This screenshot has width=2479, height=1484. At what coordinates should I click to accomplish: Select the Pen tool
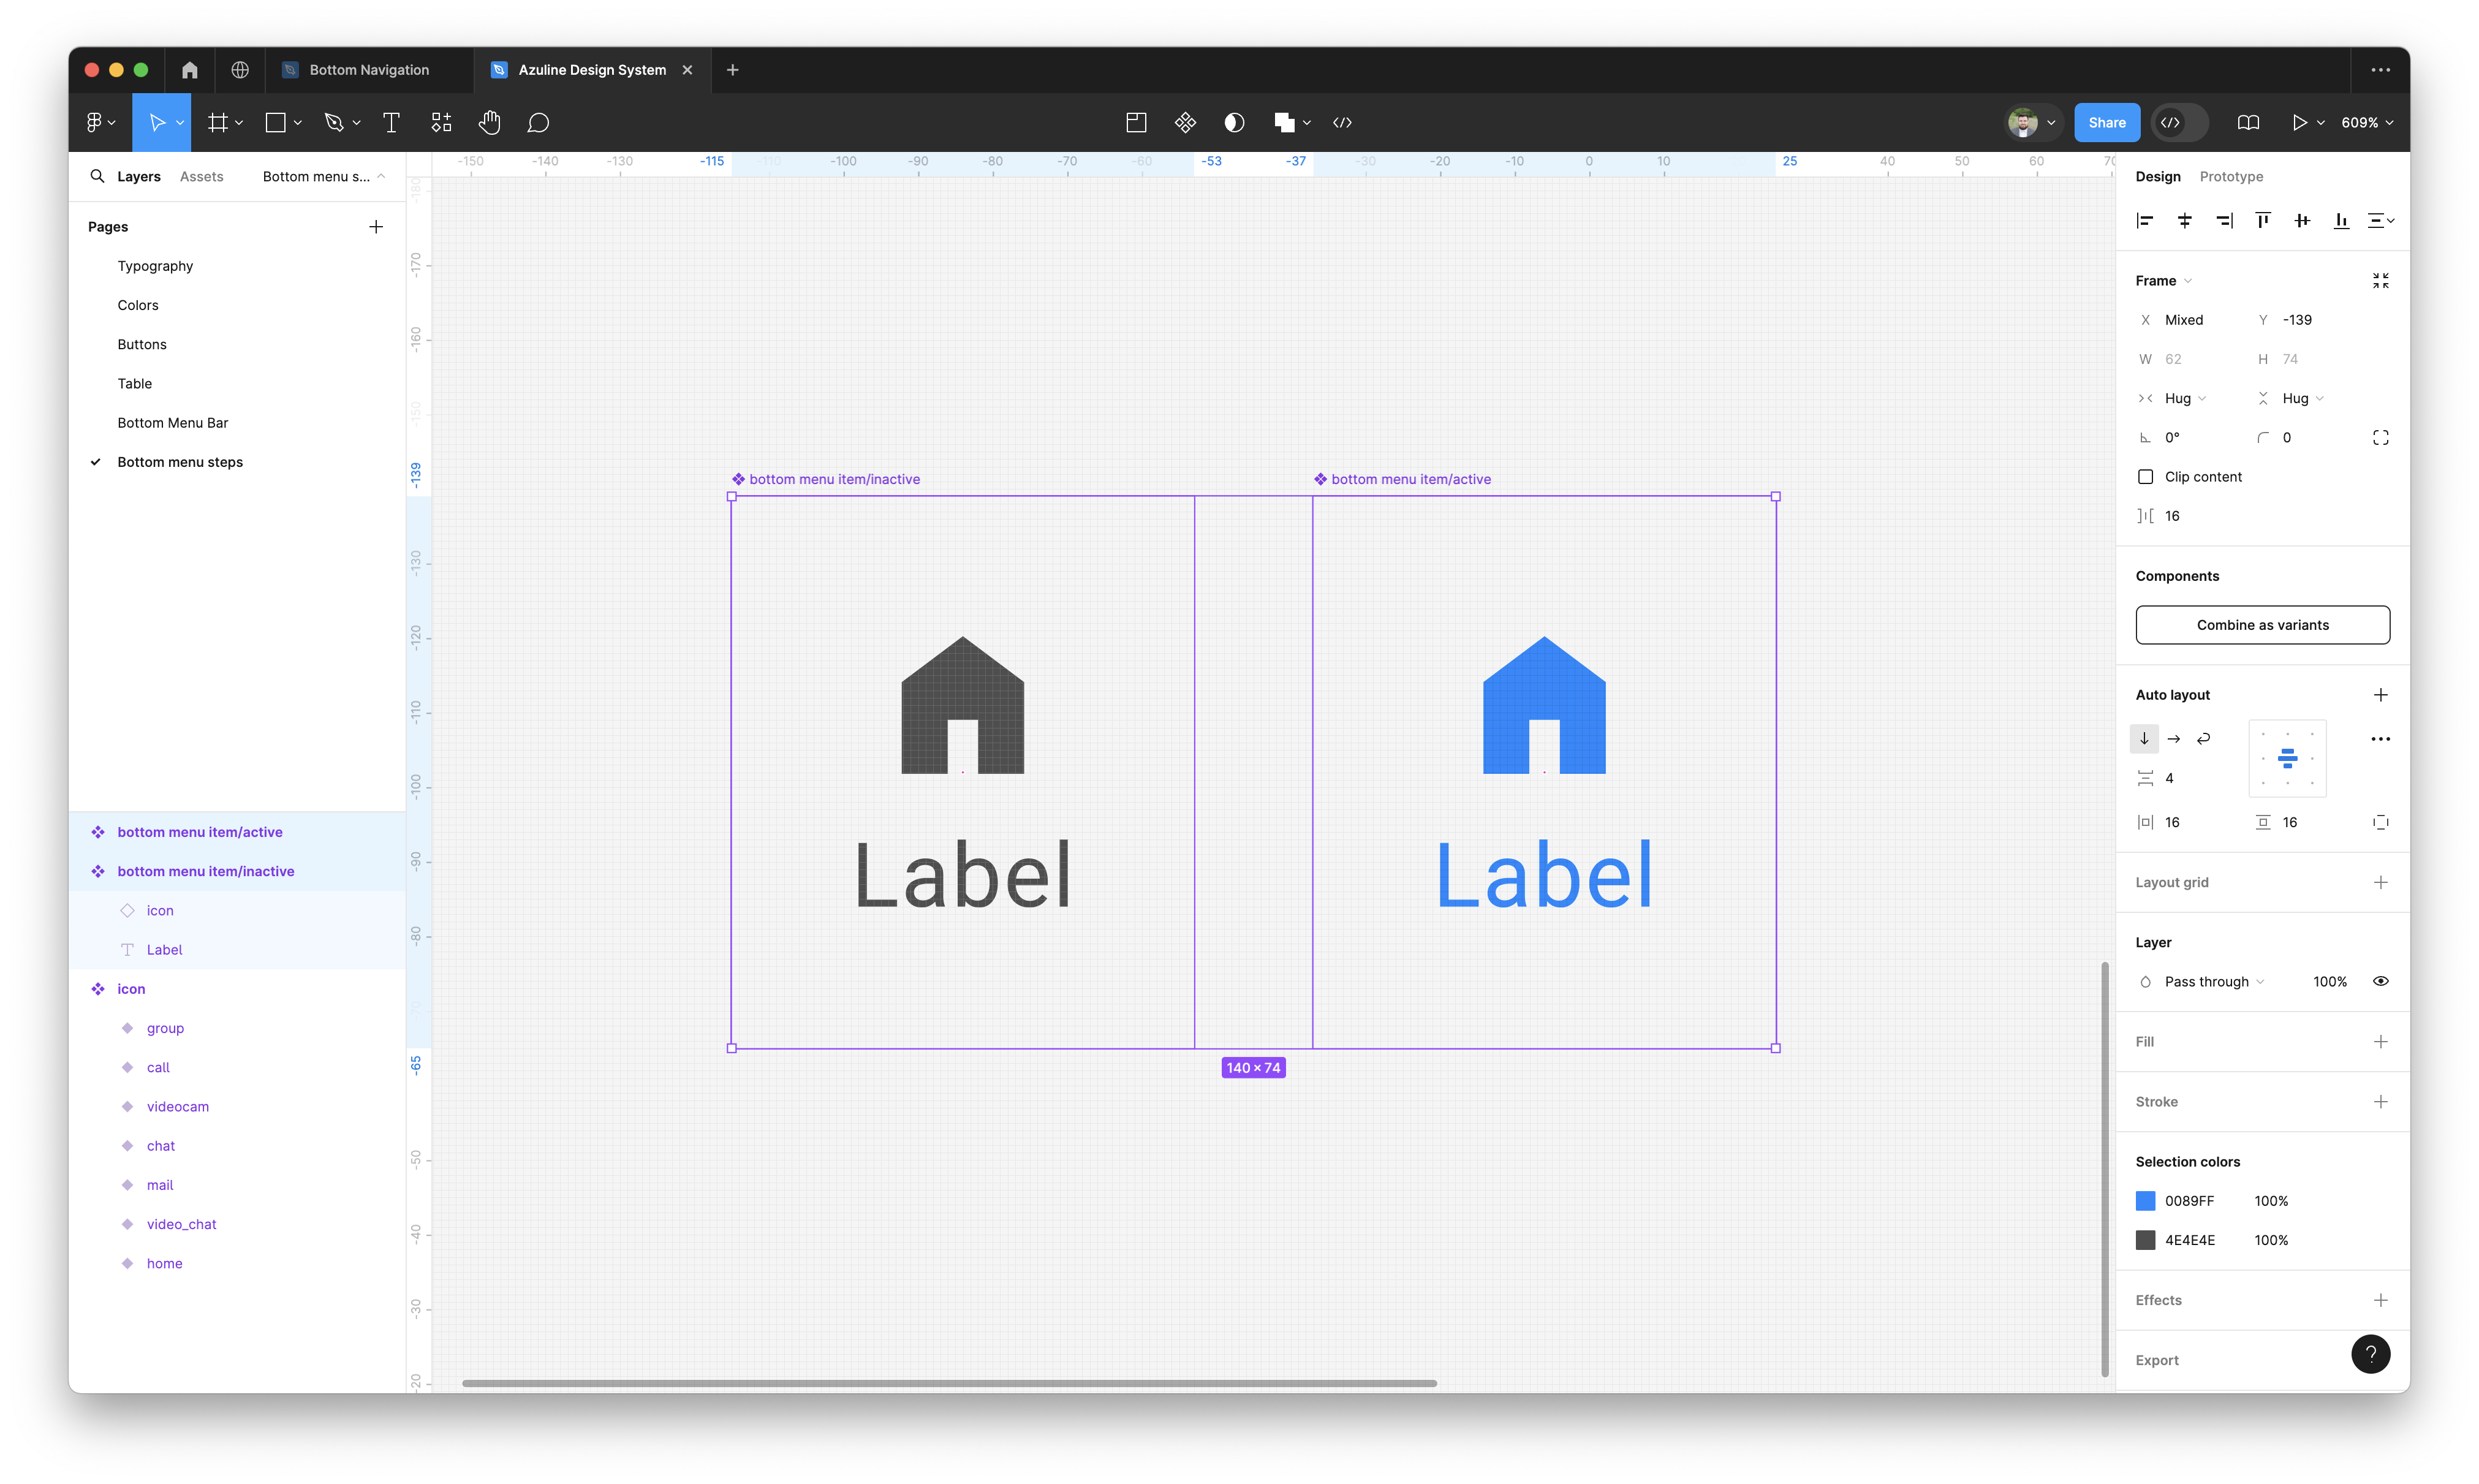[x=334, y=122]
